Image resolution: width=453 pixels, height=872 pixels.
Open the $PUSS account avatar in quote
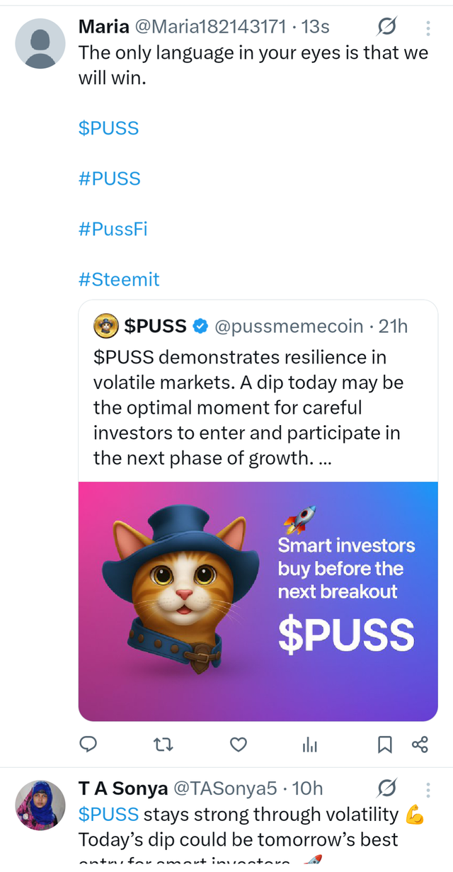(x=105, y=327)
